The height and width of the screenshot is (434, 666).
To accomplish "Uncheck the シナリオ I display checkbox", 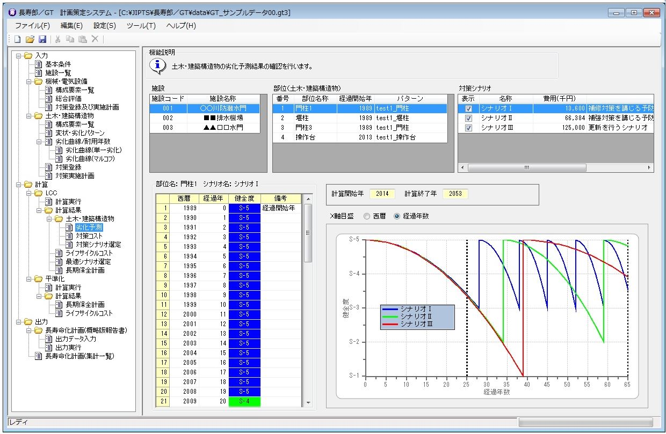I will (468, 108).
